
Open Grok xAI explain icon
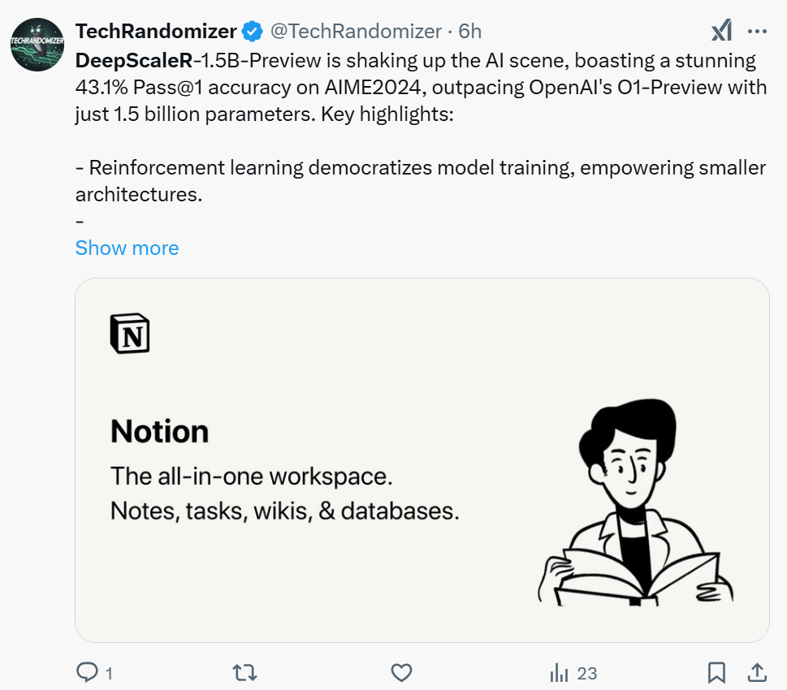coord(722,31)
